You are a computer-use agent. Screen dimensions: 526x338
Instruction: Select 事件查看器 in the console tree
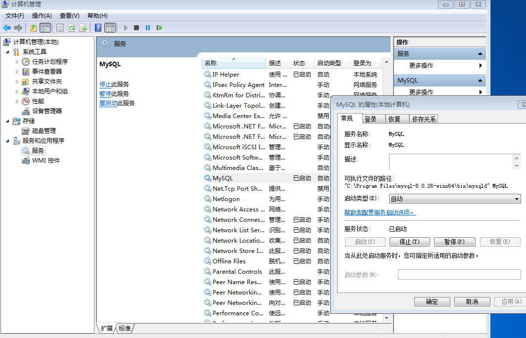(47, 72)
